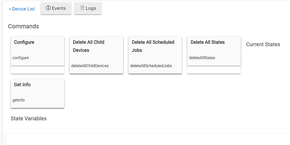
Task: Run the Get Info command
Action: coord(22,84)
